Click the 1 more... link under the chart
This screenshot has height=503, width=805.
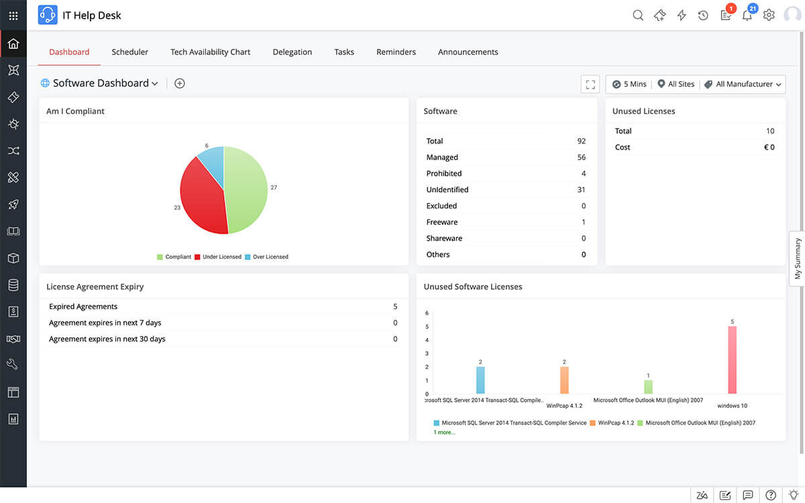(445, 432)
